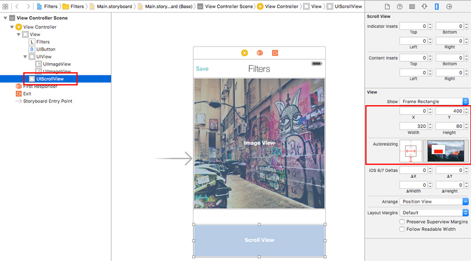
Task: Click the Save button on canvas
Action: pyautogui.click(x=202, y=69)
